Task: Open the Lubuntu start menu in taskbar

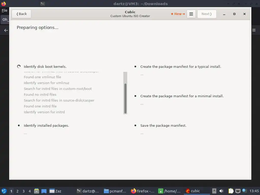Action: coord(4,191)
